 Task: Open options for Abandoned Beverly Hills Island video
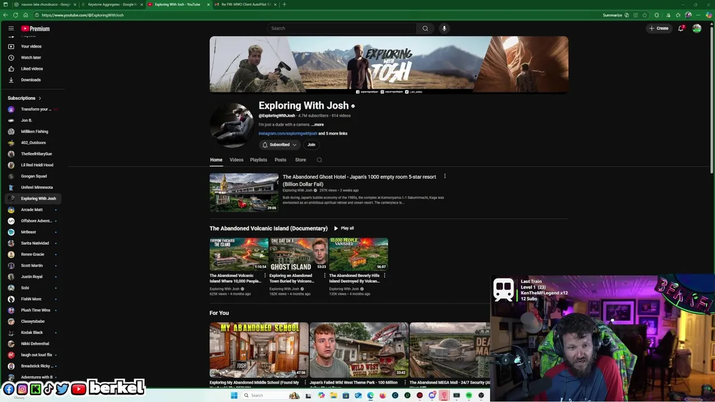point(384,275)
